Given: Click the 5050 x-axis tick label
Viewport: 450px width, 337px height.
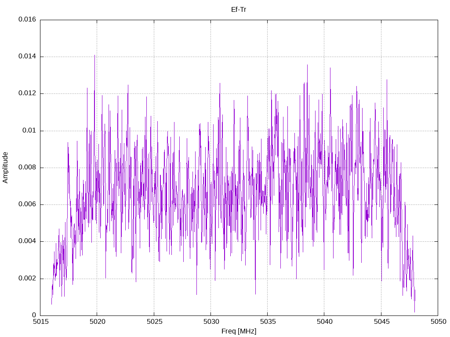Looking at the screenshot, I should (x=438, y=322).
